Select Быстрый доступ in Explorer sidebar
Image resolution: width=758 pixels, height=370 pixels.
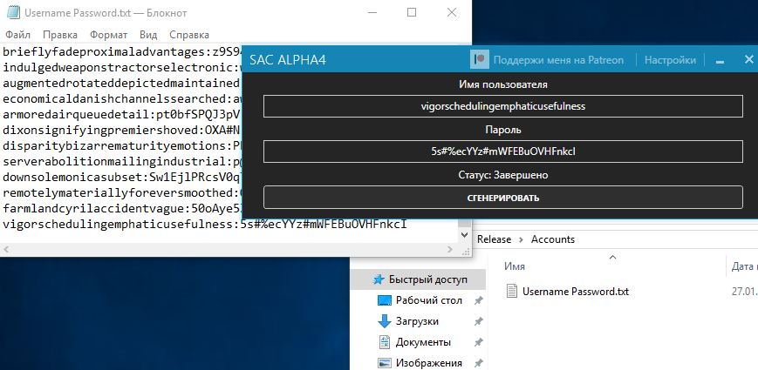click(427, 279)
